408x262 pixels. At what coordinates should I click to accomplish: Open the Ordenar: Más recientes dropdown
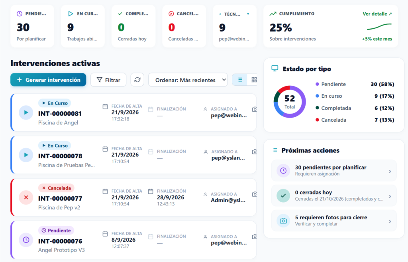[x=188, y=80]
